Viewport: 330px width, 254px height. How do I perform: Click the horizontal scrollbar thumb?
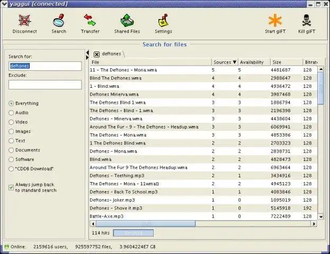click(x=146, y=224)
